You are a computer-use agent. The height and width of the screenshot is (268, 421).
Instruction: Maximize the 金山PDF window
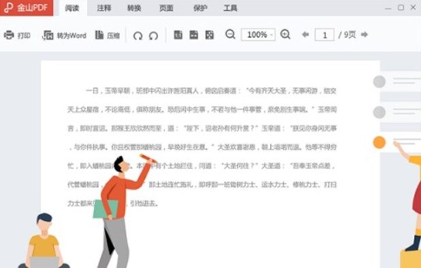click(x=401, y=7)
